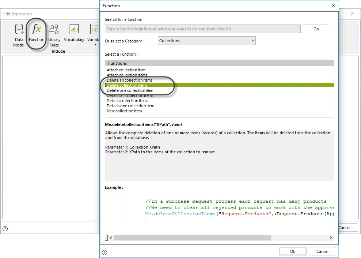Expand the Variables dropdown arrow
Screen dimensions: 361x258
click(95, 45)
